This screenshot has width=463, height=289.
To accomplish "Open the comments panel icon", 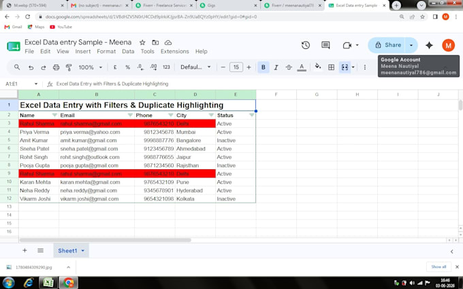I will point(325,45).
